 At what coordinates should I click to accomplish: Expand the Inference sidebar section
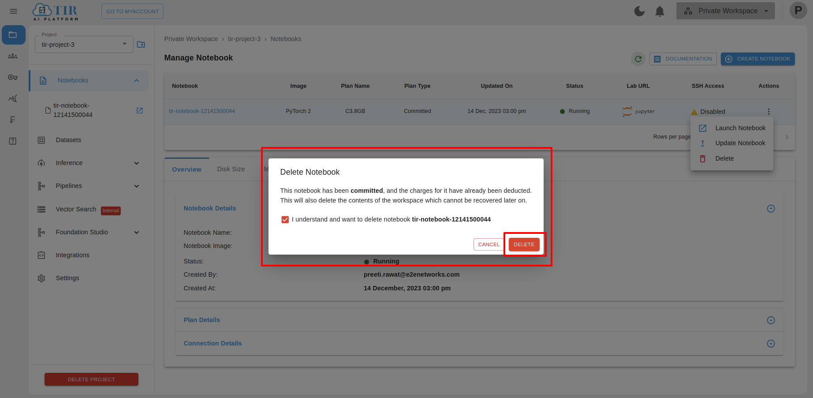tap(137, 163)
